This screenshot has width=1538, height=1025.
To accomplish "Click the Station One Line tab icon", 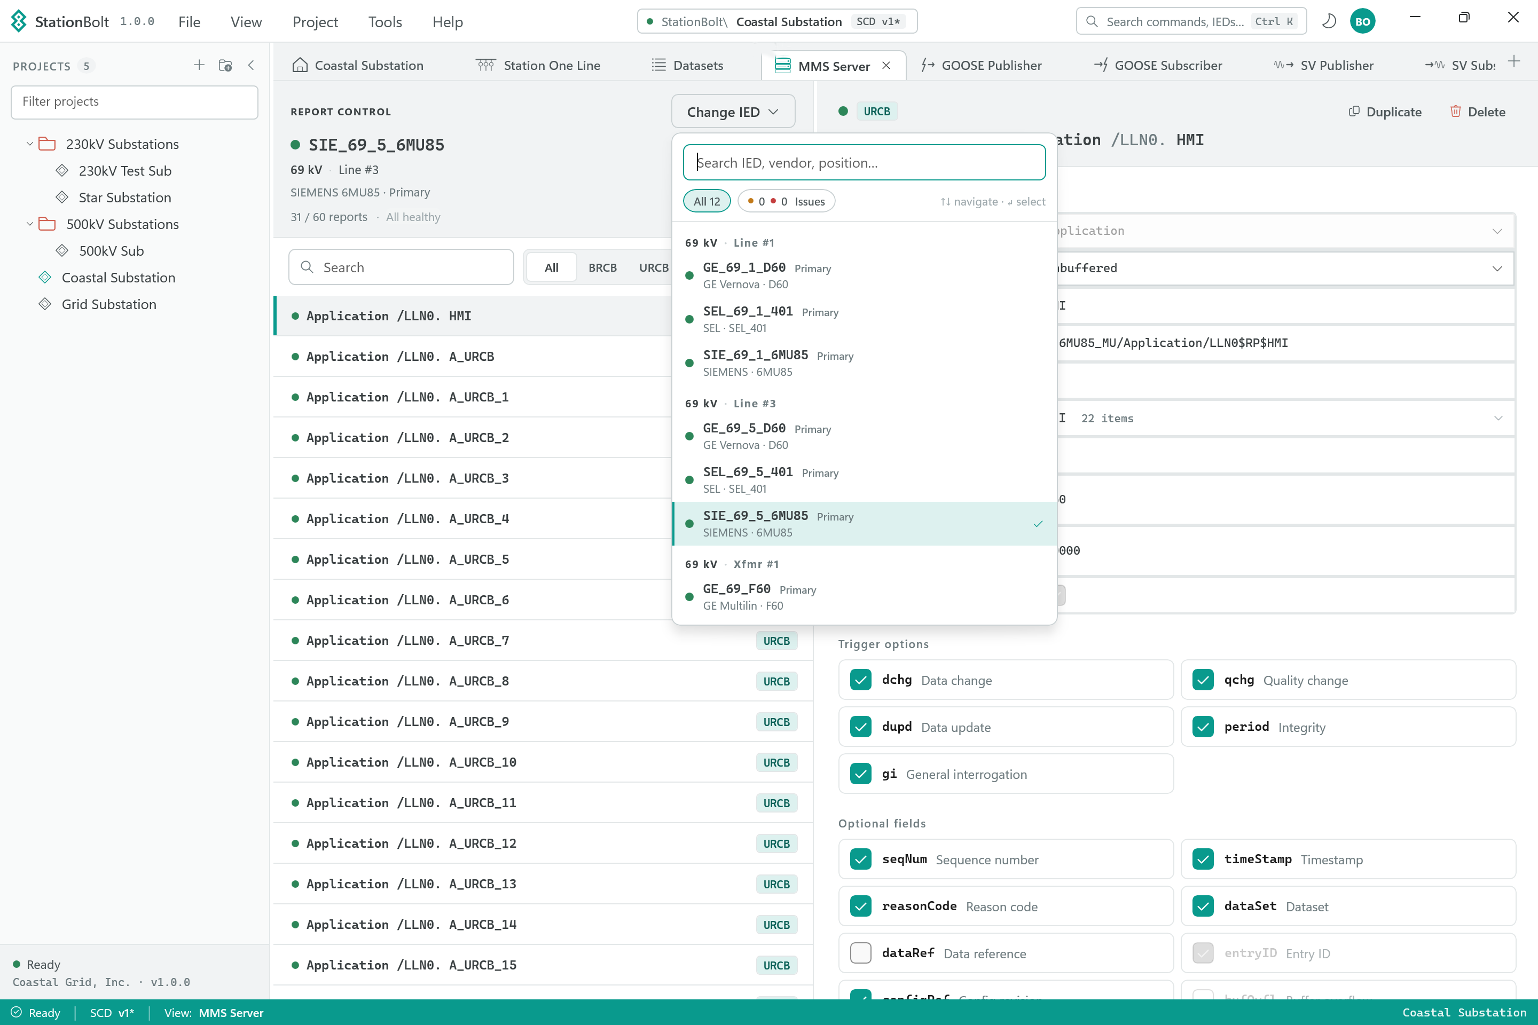I will [486, 65].
